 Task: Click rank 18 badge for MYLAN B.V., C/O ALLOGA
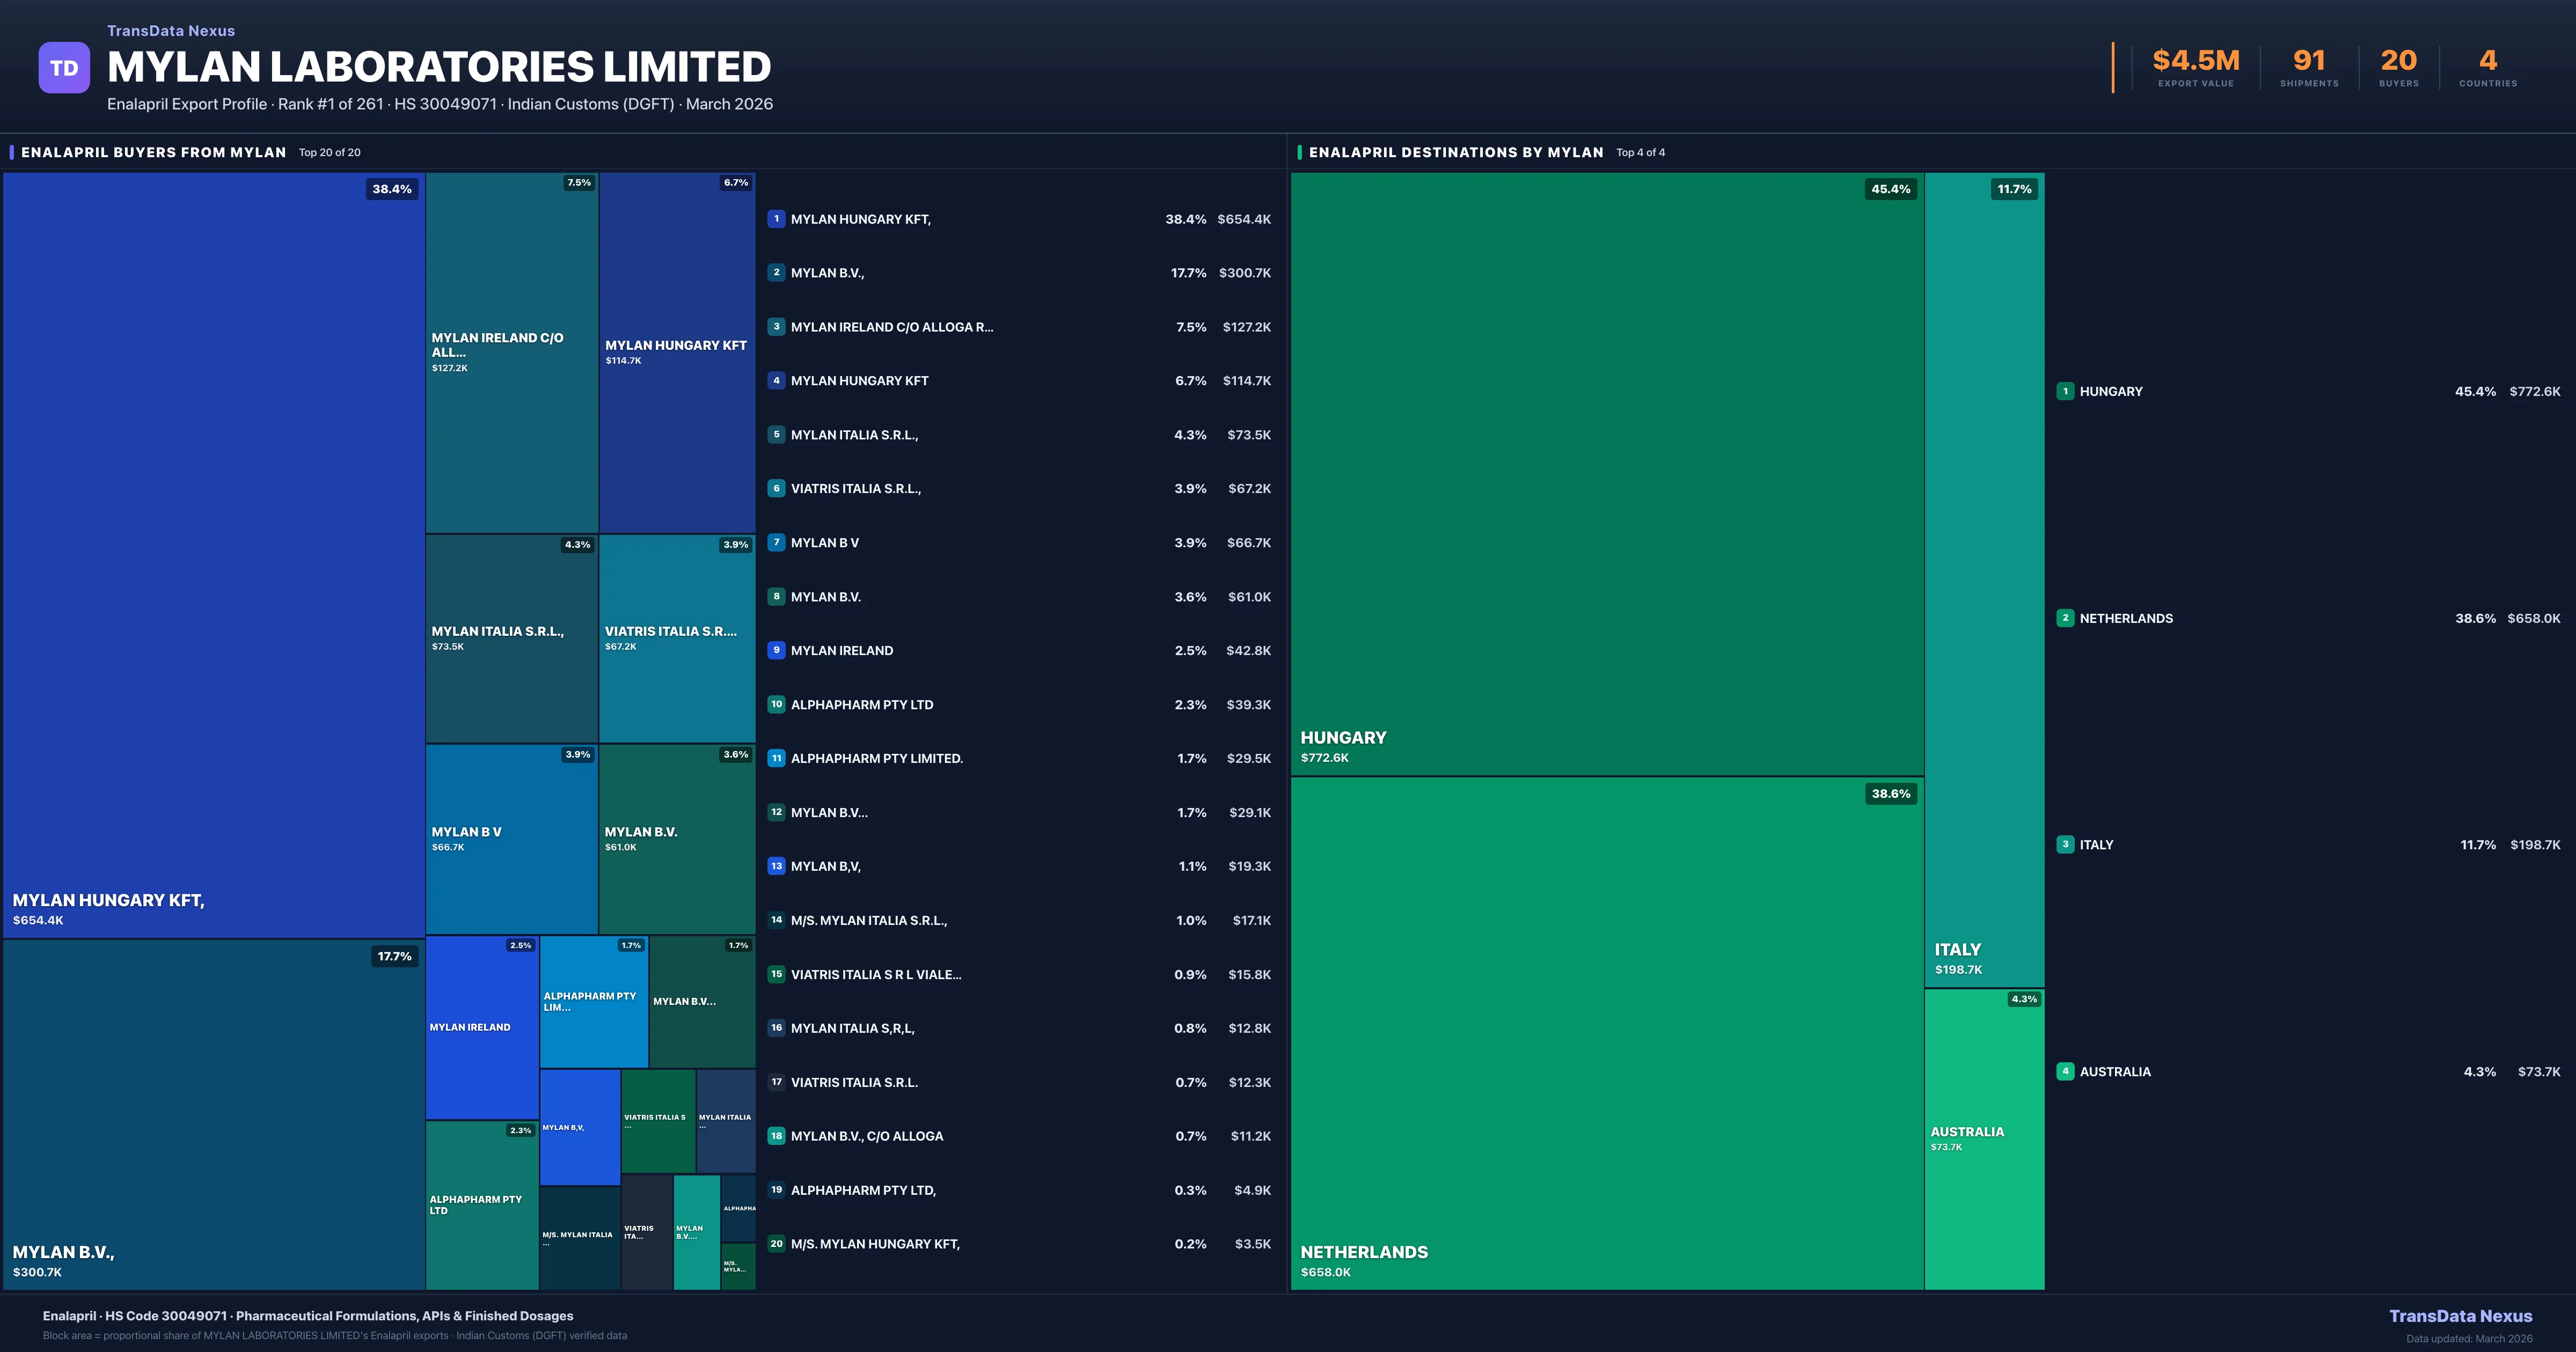click(776, 1136)
